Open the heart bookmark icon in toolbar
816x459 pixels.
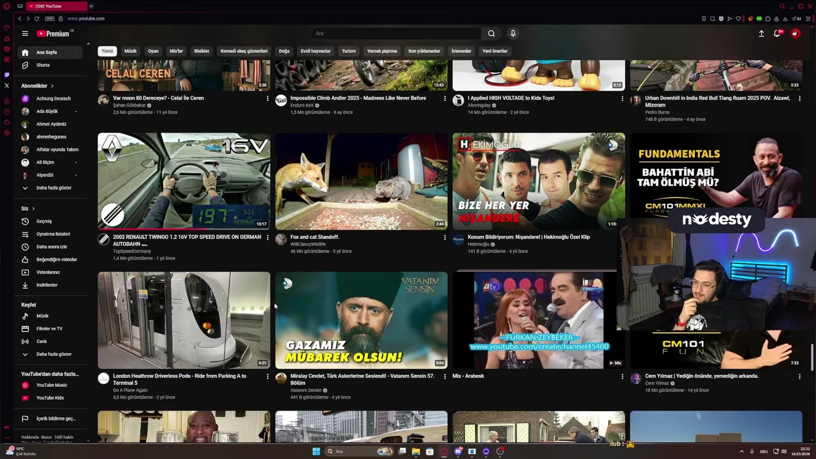click(738, 18)
